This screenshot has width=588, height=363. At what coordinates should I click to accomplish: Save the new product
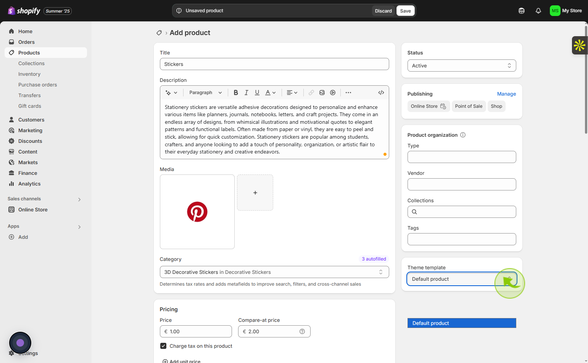click(x=406, y=11)
